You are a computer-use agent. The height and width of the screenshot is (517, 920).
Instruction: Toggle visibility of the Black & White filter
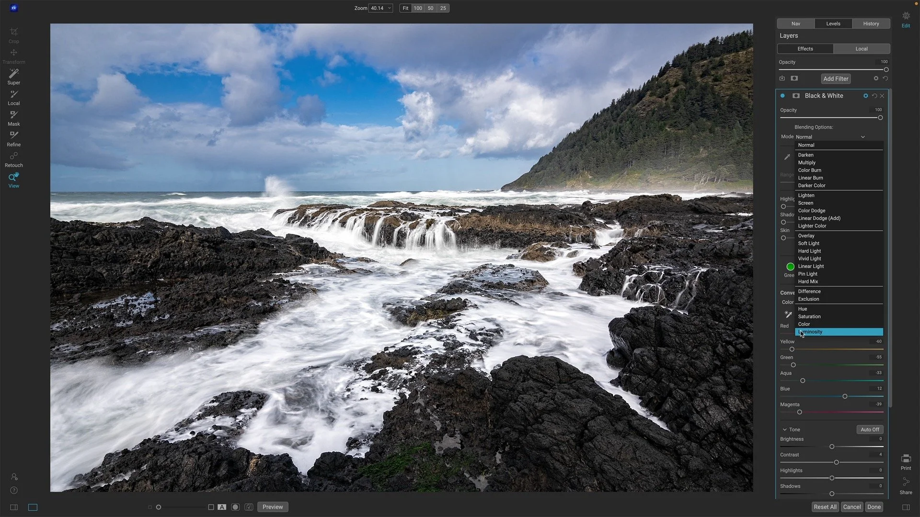click(782, 96)
